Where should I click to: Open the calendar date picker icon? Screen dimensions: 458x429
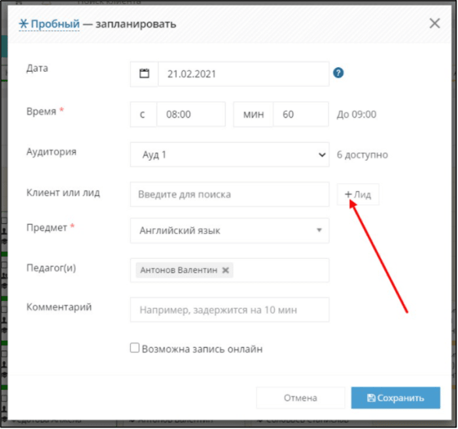[x=144, y=74]
